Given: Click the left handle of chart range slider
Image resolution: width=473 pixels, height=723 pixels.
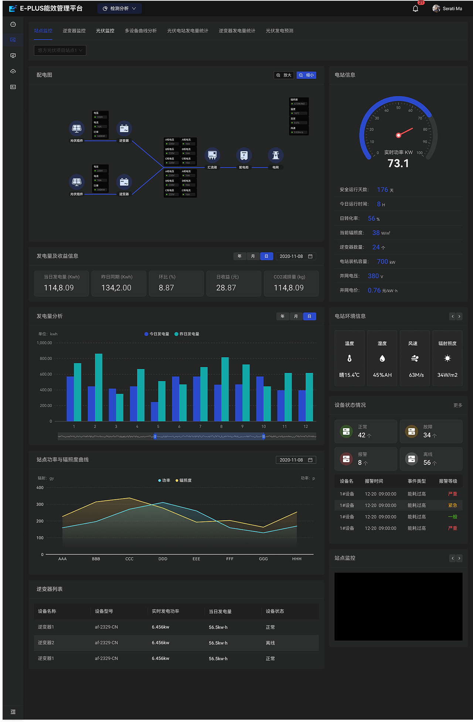Looking at the screenshot, I should click(x=155, y=437).
